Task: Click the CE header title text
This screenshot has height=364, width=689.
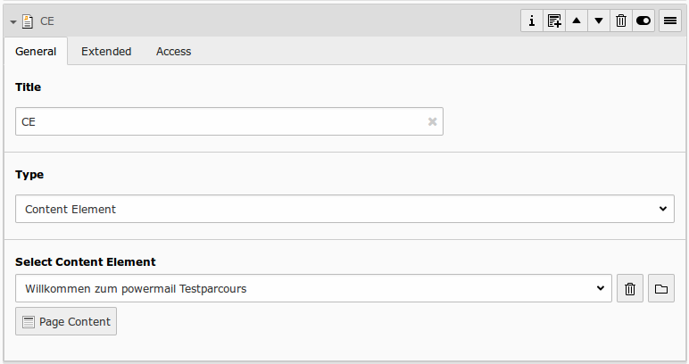Action: click(x=47, y=21)
